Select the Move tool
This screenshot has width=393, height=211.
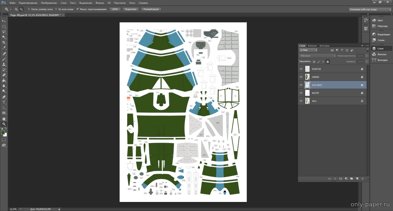[4, 21]
